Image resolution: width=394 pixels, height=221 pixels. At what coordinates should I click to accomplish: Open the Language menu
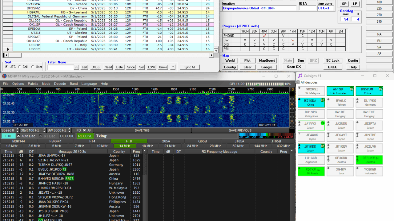tap(89, 84)
